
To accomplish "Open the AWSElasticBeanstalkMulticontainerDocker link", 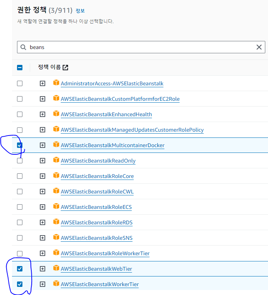I will coord(113,145).
